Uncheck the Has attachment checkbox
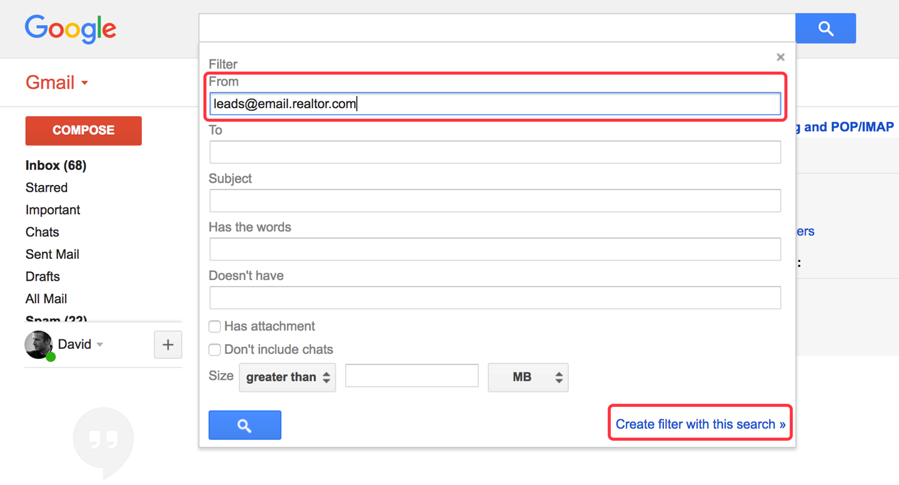The image size is (899, 485). pyautogui.click(x=214, y=326)
